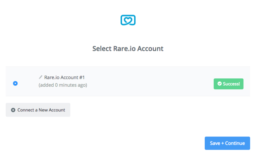The image size is (255, 162).
Task: Select the Rare.io Account #1 radio button
Action: (15, 83)
